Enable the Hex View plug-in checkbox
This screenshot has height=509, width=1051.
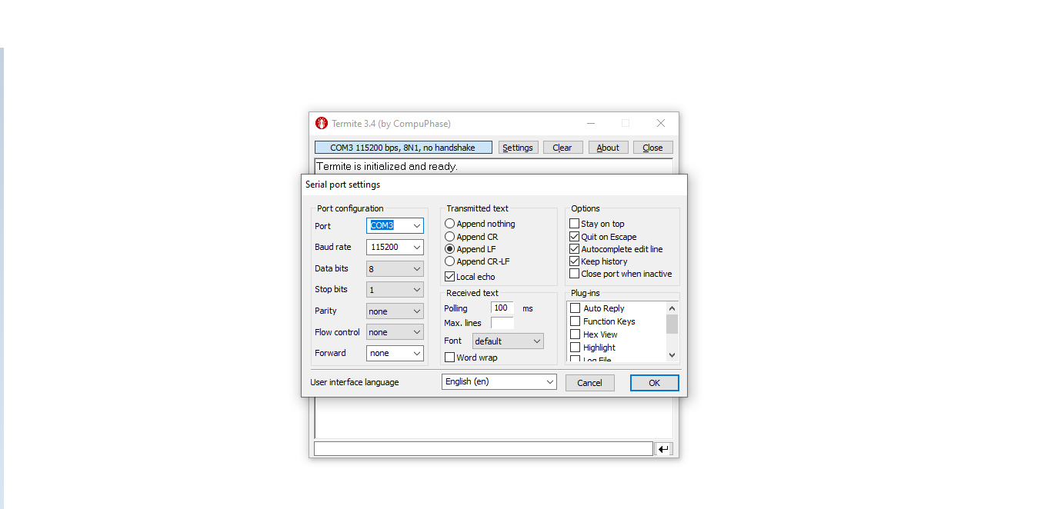[575, 334]
